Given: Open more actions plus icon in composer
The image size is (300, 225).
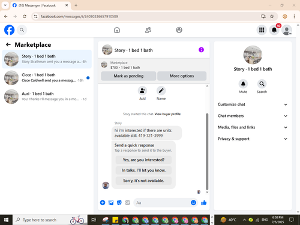Looking at the screenshot, I should (x=103, y=203).
